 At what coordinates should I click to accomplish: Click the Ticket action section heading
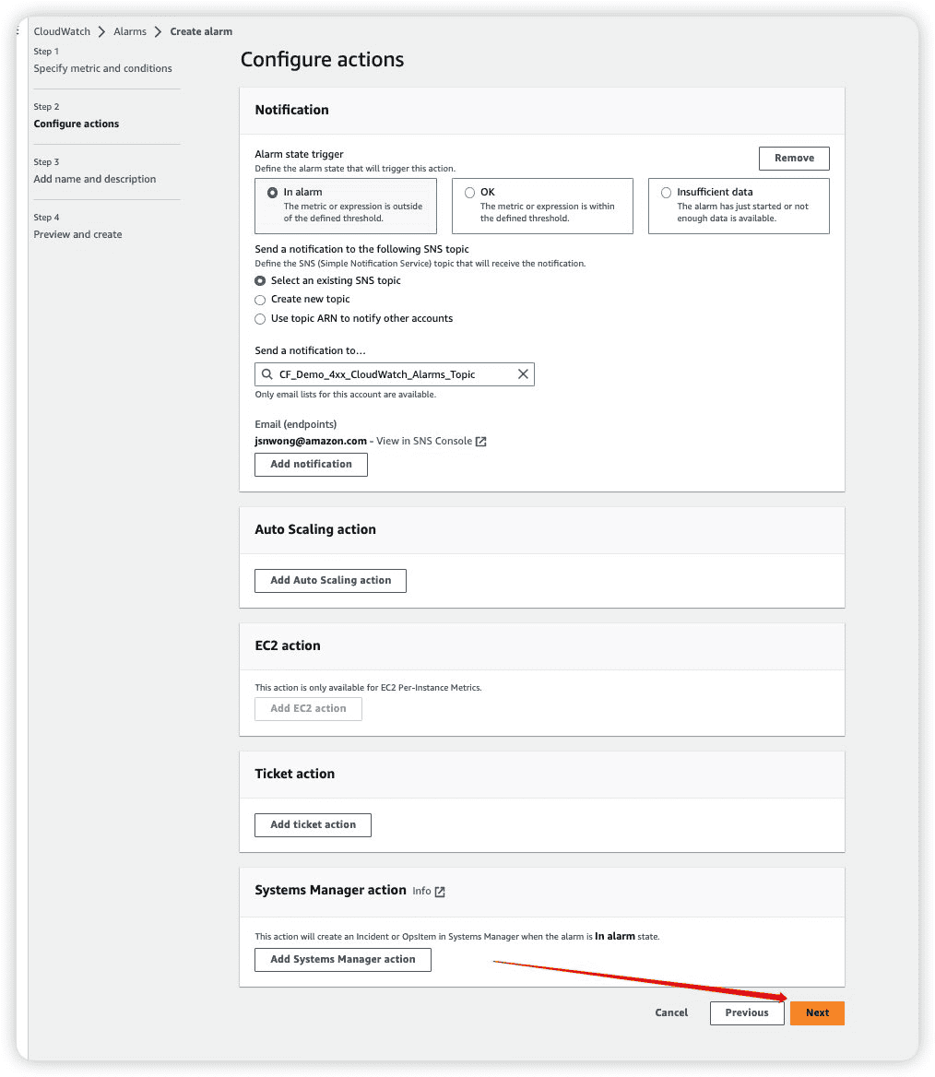tap(295, 775)
